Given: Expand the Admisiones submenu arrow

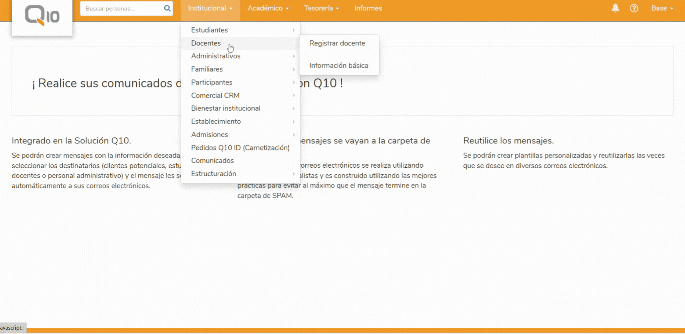Looking at the screenshot, I should point(293,135).
